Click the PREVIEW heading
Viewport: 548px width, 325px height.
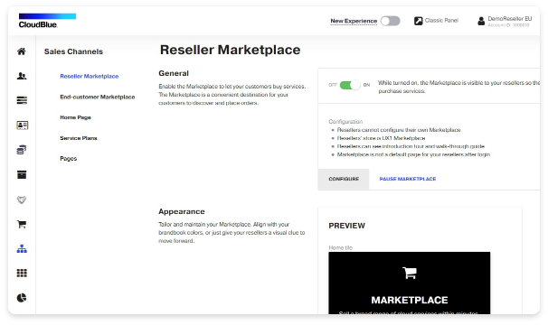(x=346, y=226)
